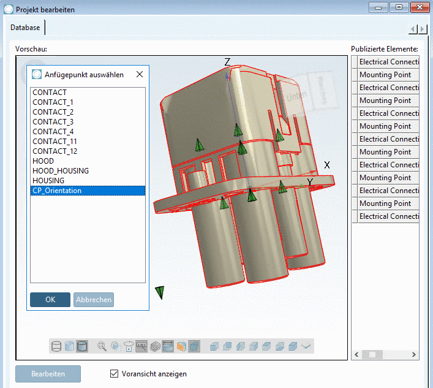Minimize the Projekt bearbeiten window
The height and width of the screenshot is (388, 433).
[x=378, y=7]
